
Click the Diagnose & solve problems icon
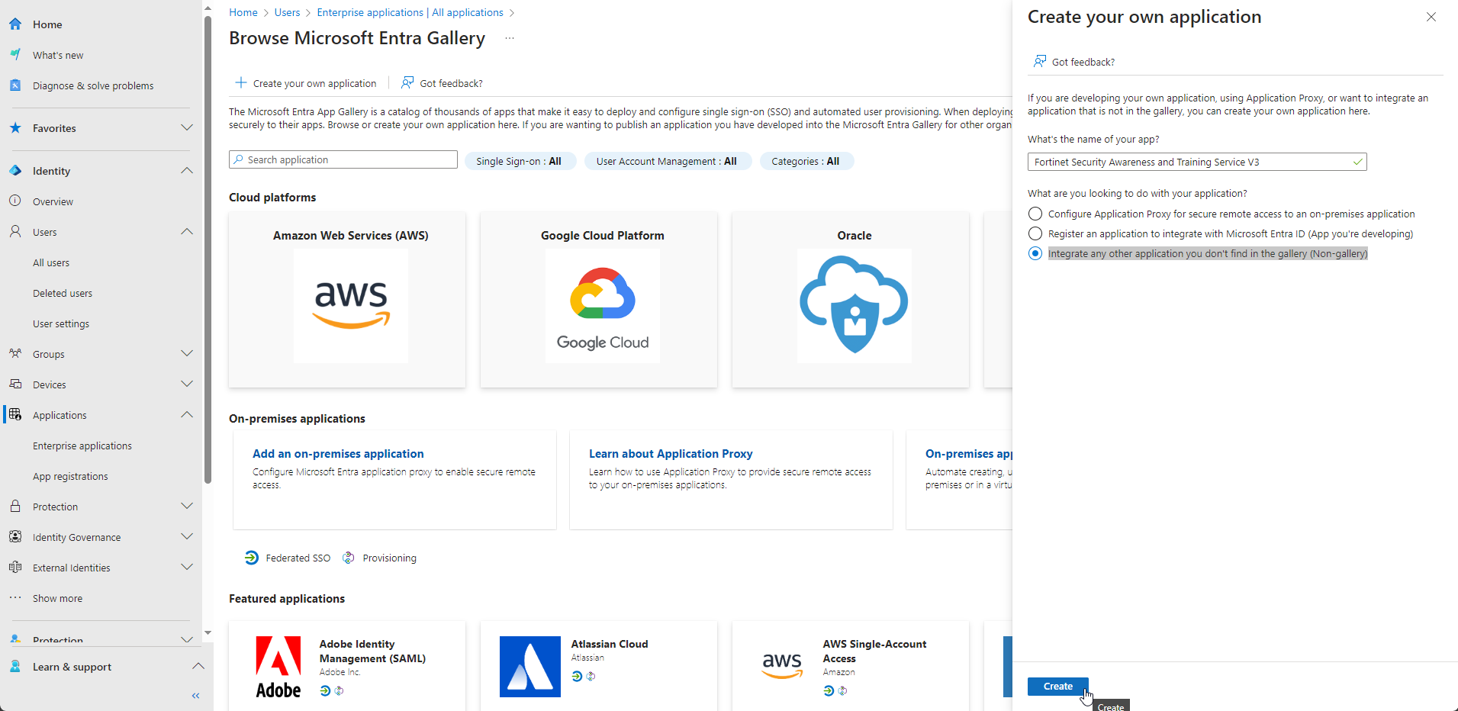point(15,85)
